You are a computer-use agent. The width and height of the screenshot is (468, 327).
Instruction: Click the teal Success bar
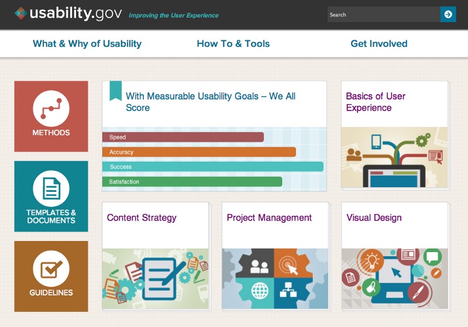point(213,167)
